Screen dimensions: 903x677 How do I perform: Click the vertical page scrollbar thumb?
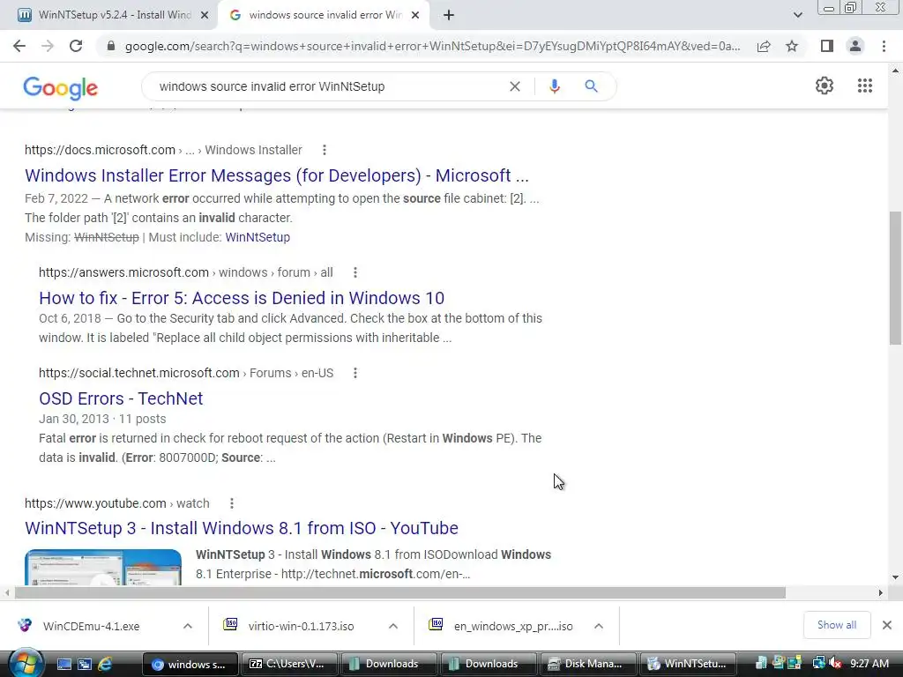tap(895, 278)
